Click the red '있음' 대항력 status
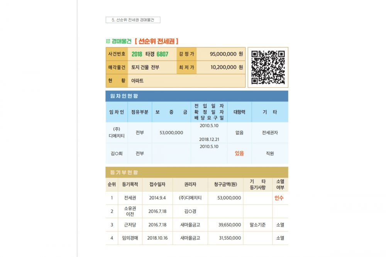This screenshot has height=257, width=386. (239, 153)
